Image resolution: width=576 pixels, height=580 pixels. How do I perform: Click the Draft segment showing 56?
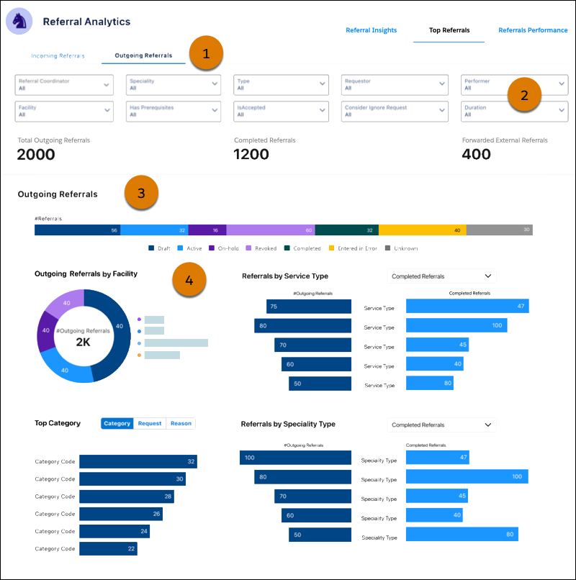pos(77,230)
